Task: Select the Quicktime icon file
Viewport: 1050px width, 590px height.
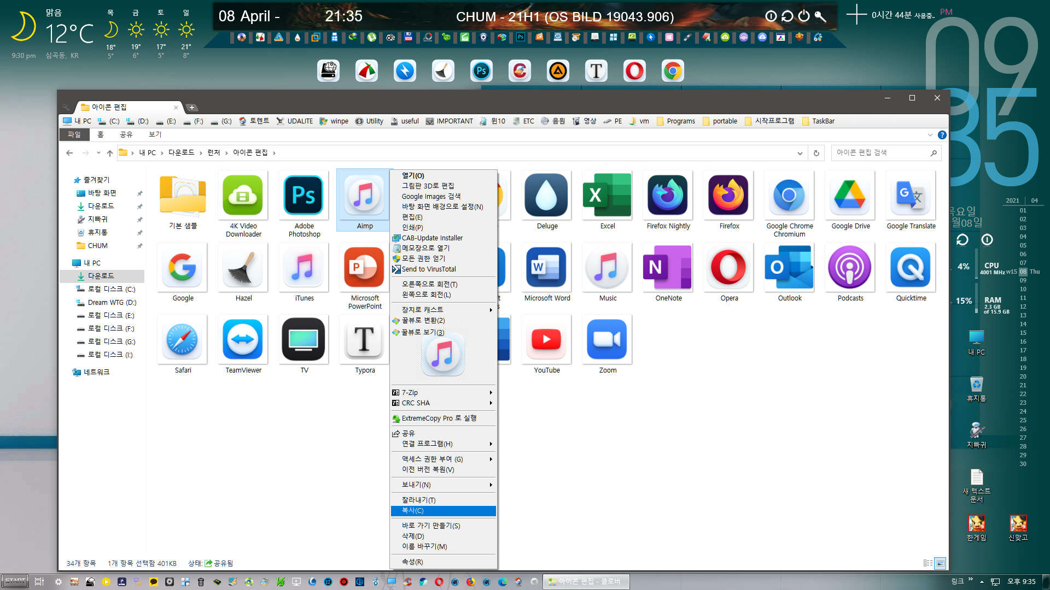Action: tap(911, 272)
